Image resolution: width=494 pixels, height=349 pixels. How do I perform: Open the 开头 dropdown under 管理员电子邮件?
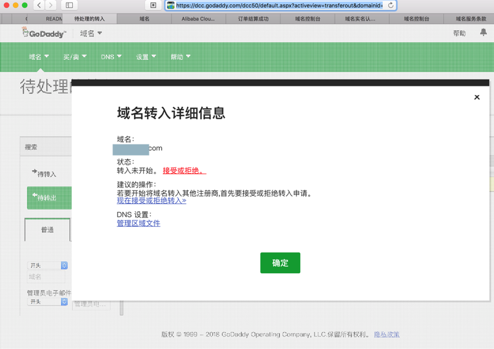click(48, 301)
